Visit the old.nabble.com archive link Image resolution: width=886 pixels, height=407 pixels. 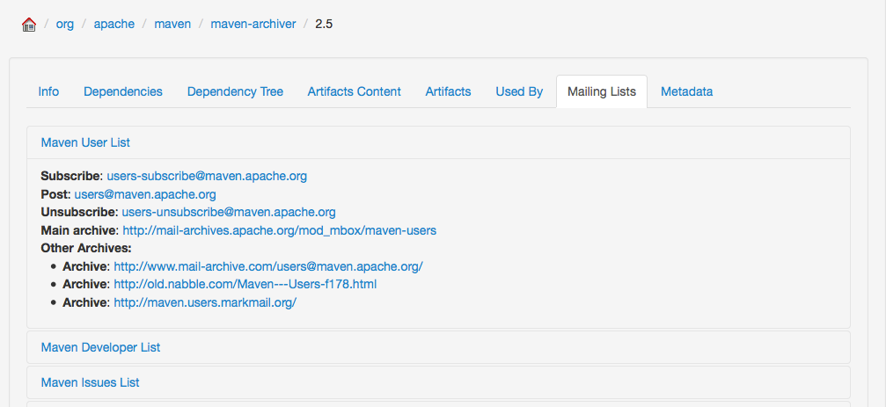point(245,284)
